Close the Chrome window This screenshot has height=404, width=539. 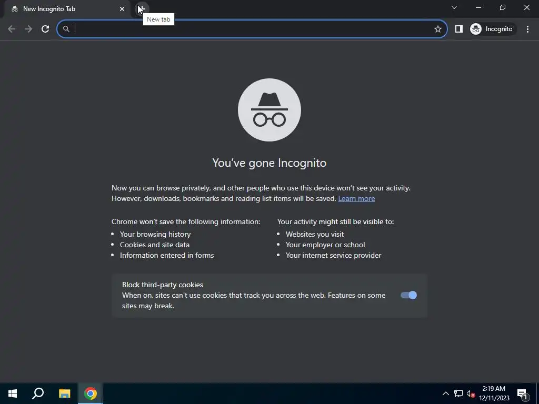pyautogui.click(x=526, y=7)
